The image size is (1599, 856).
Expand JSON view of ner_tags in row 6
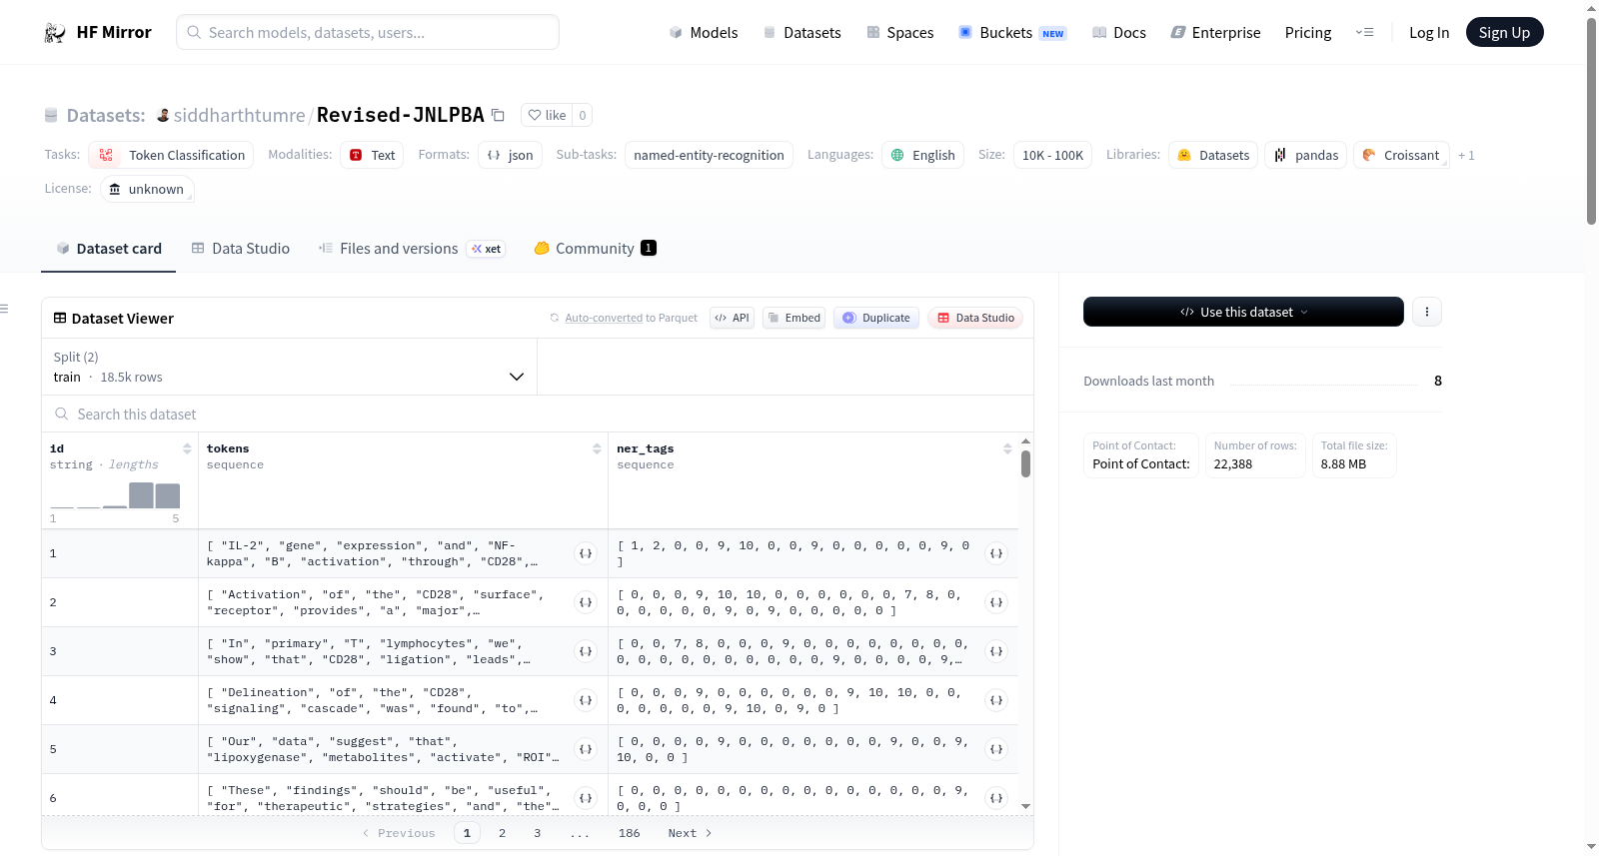pos(996,798)
